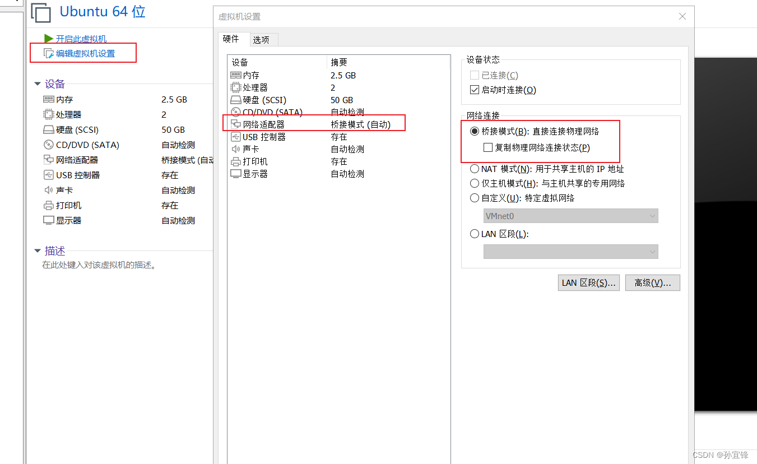
Task: Click the green play icon to power on VM
Action: 49,39
